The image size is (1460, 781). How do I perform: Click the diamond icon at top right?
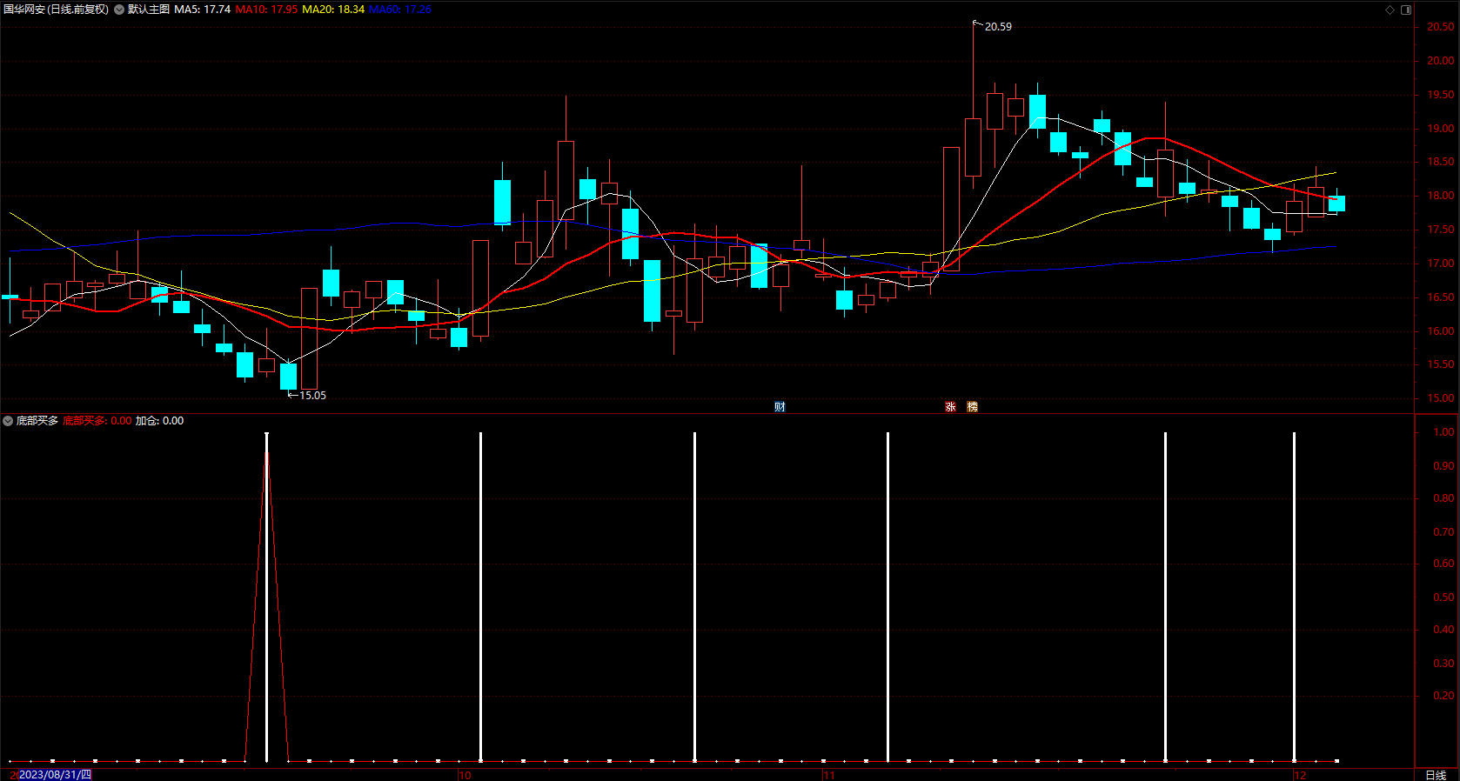point(1390,10)
